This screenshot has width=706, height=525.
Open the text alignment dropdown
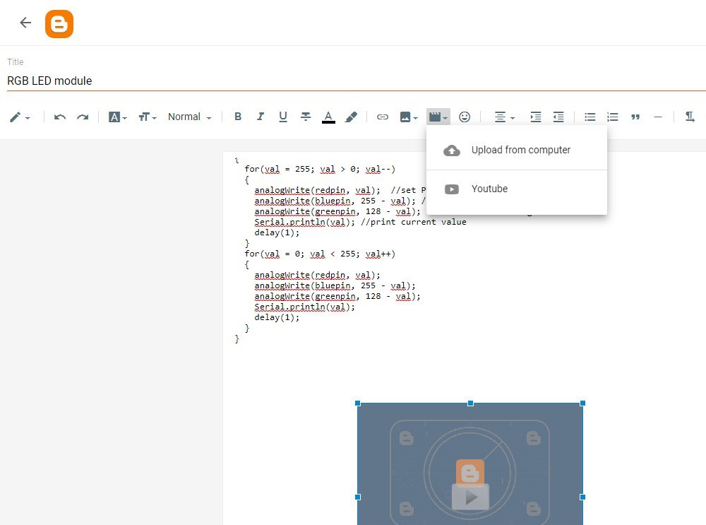pyautogui.click(x=504, y=117)
